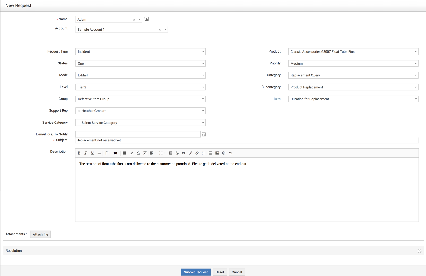Apply subscript formatting
The height and width of the screenshot is (276, 426).
tap(138, 153)
